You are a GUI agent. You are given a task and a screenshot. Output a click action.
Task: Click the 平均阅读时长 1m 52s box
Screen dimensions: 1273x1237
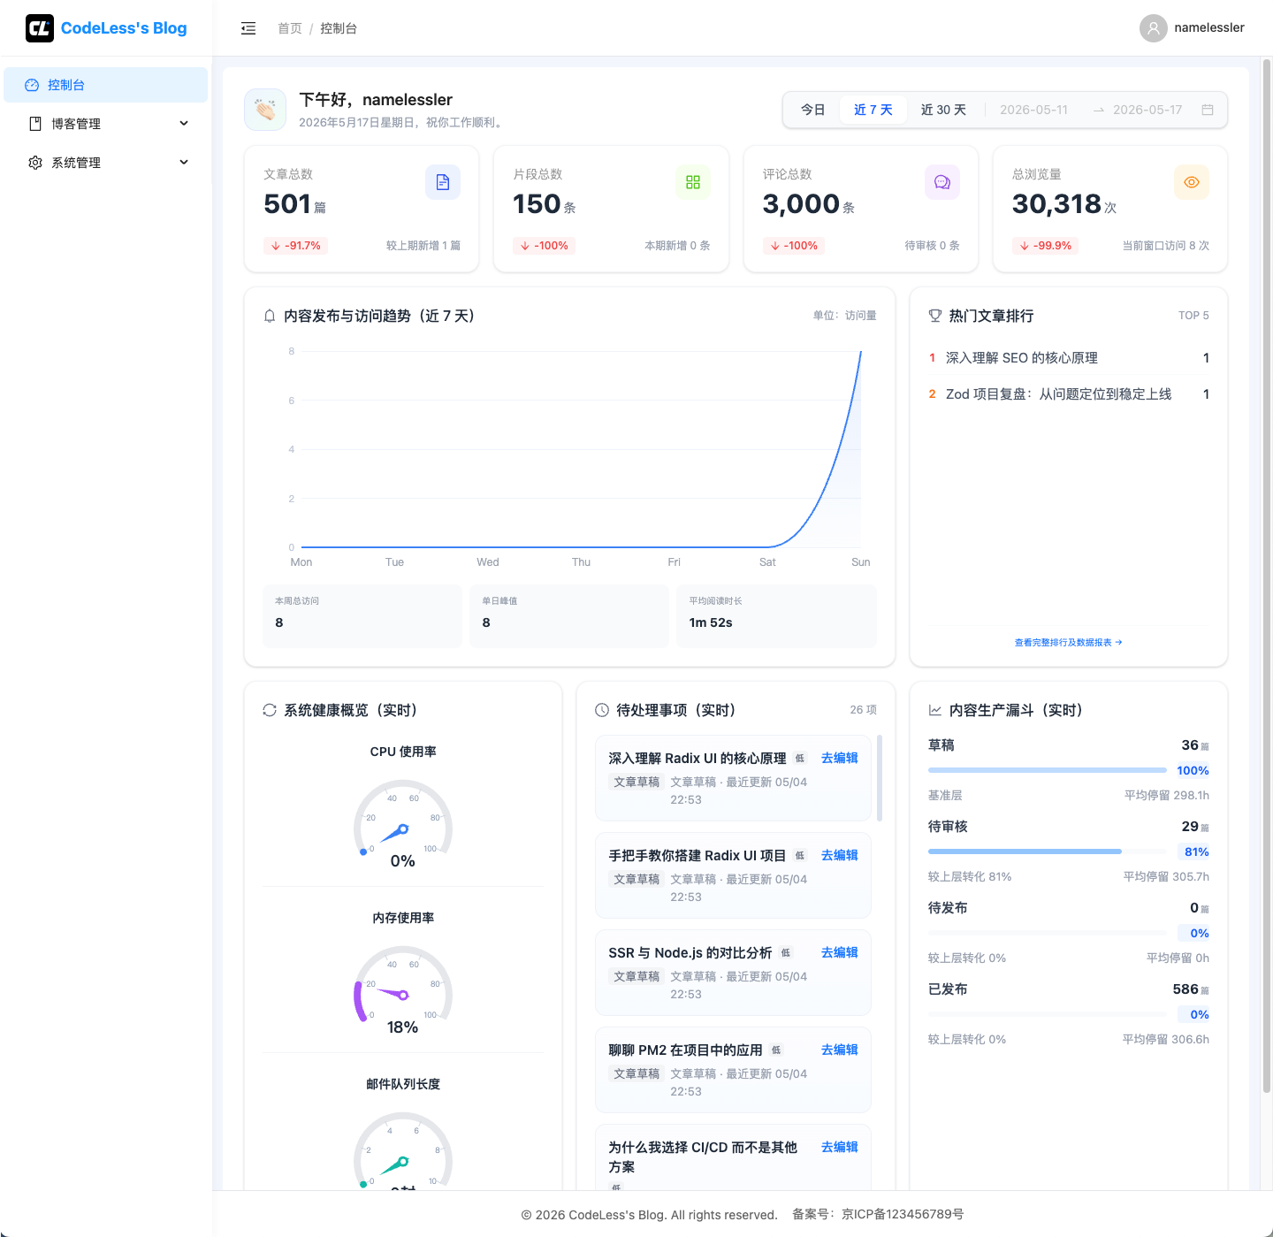coord(776,616)
